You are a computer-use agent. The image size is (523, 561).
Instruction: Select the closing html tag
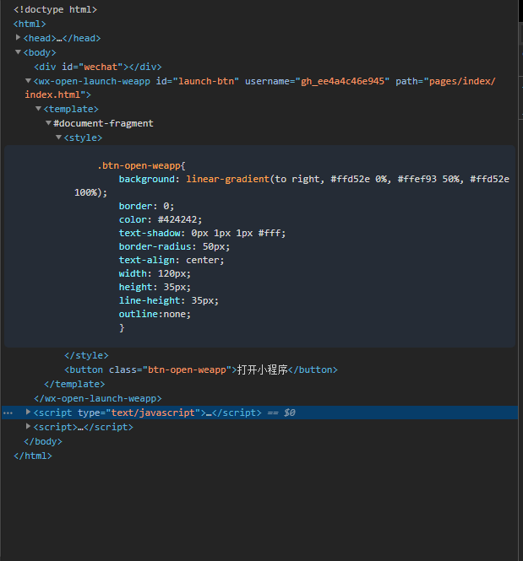(33, 456)
